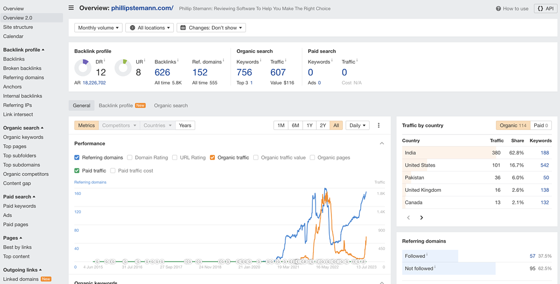Click the Followed 37.5% bar
Viewport: 560px width, 284px height.
pyautogui.click(x=430, y=256)
